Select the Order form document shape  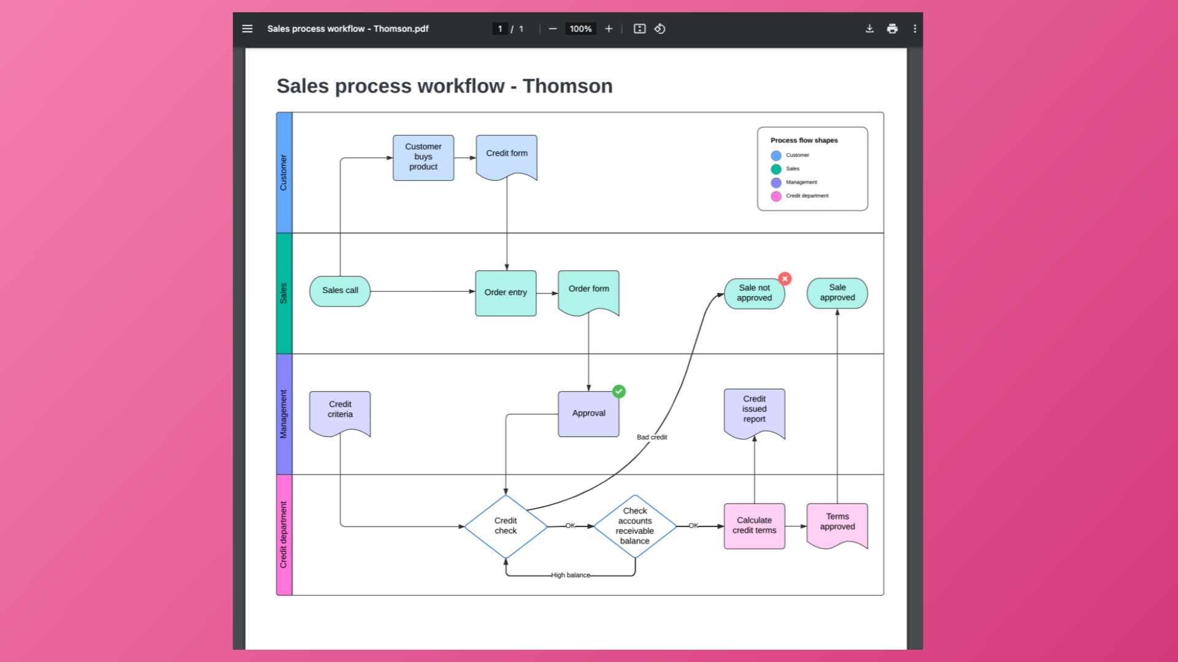588,293
